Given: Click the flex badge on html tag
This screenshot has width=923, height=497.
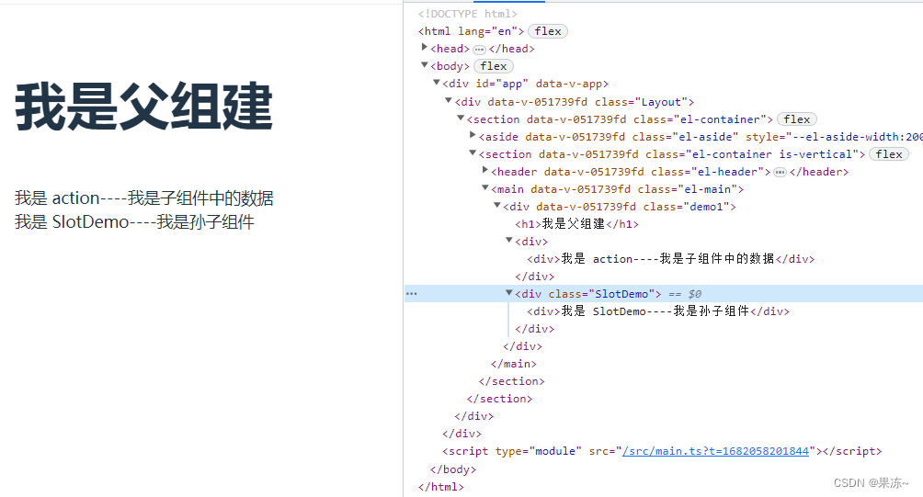Looking at the screenshot, I should 547,31.
